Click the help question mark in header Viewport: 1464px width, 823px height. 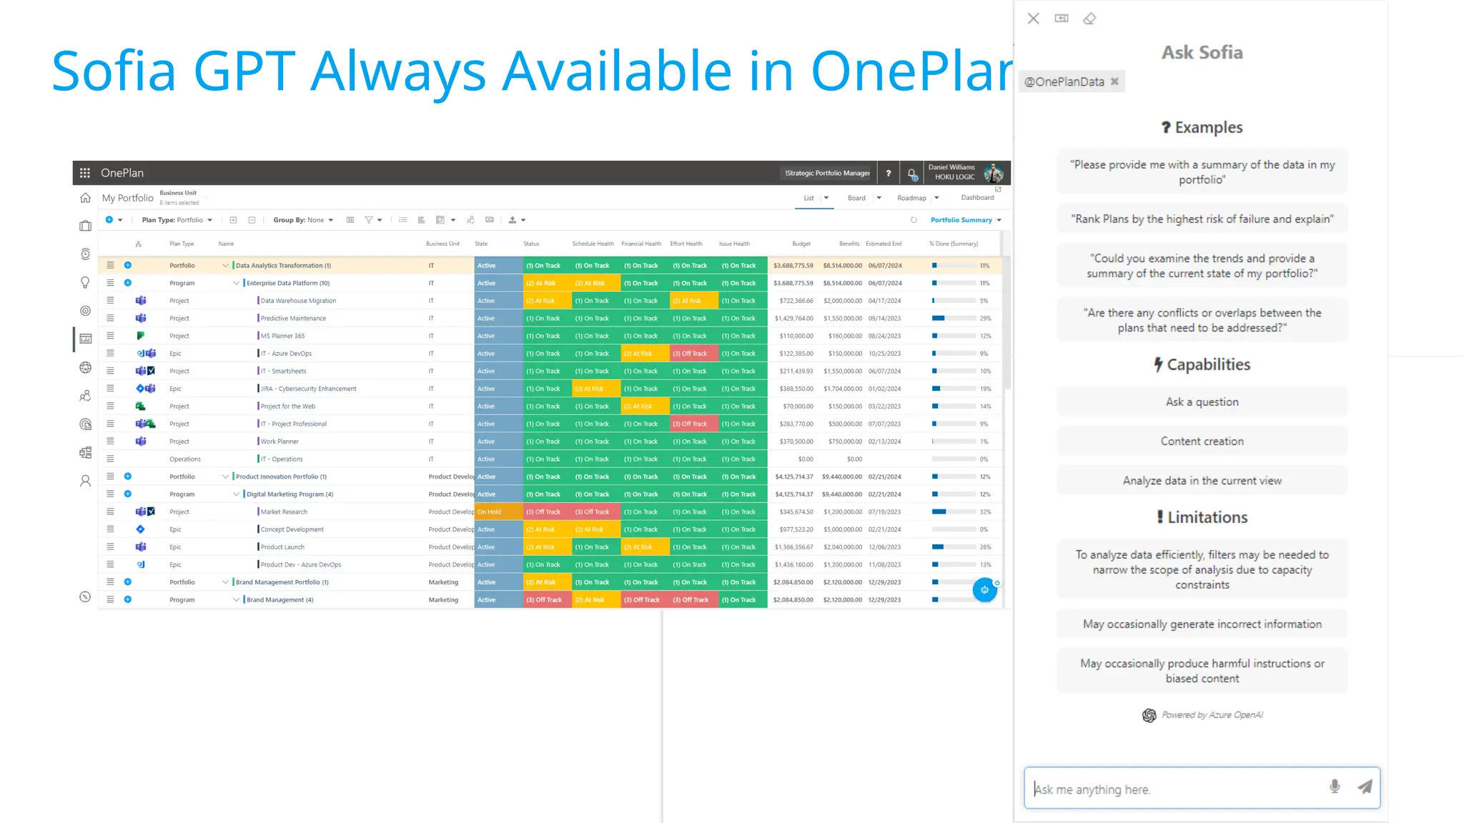coord(889,173)
